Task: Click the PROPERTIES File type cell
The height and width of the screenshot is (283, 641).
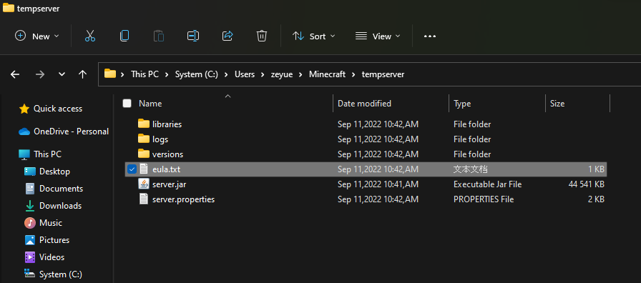Action: pos(484,199)
